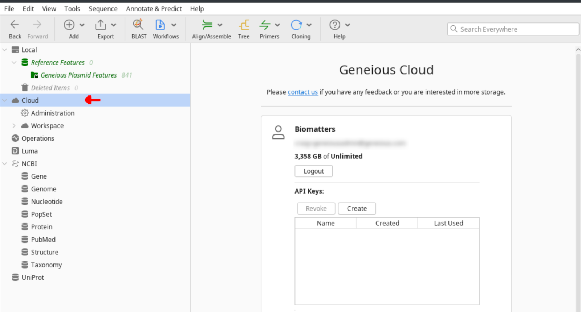581x312 pixels.
Task: Sort API keys by Name column
Action: tap(326, 223)
